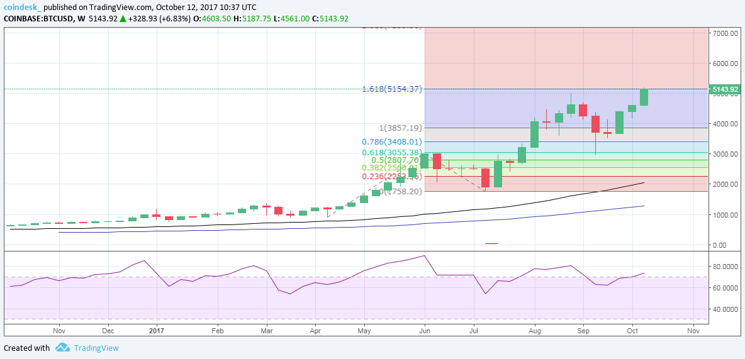Screen dimensions: 745x359
Task: Click the 40.0000 RSI axis label
Action: [726, 309]
